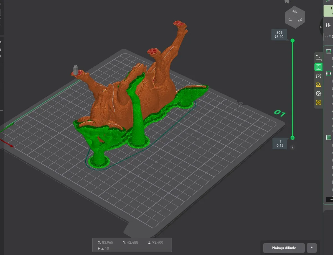Select the Üst face of the view cube

tap(295, 12)
